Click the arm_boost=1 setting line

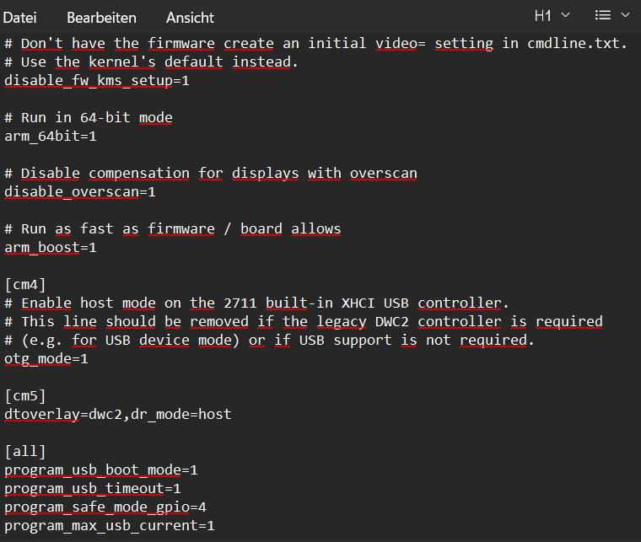[51, 247]
